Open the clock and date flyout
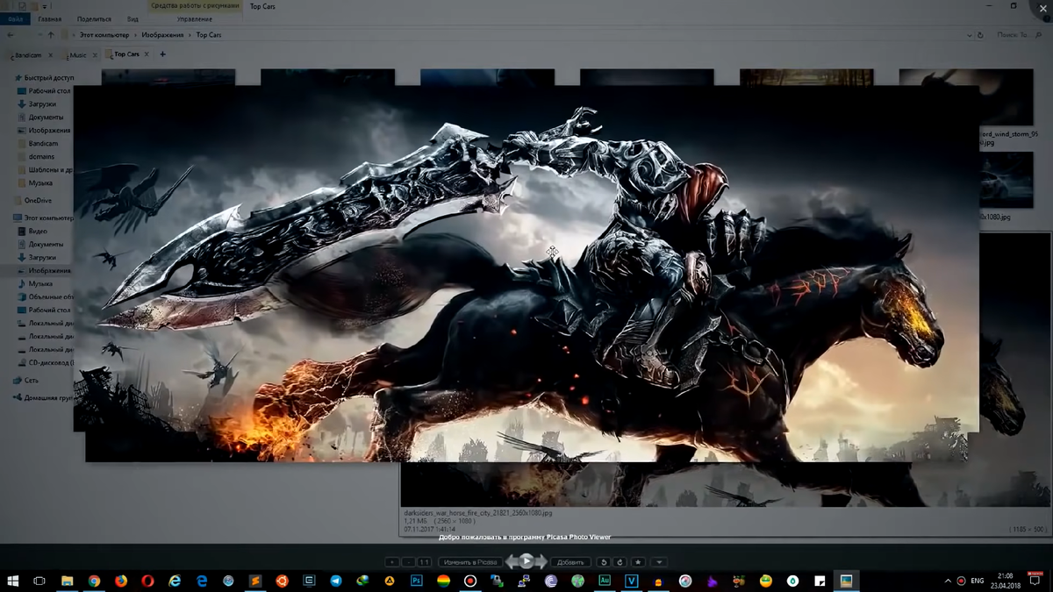 click(1006, 581)
